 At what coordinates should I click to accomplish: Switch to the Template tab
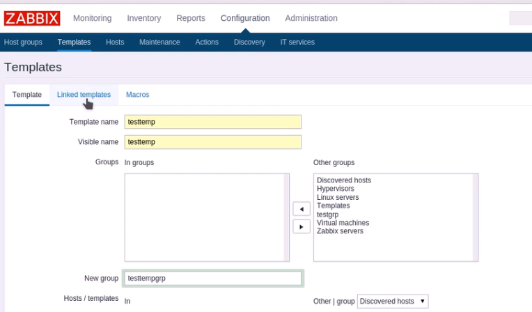click(26, 95)
